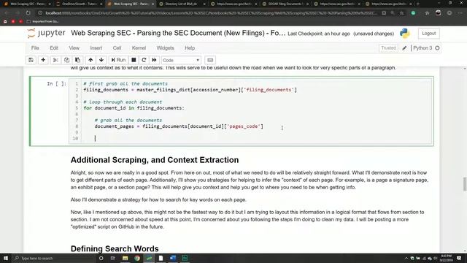467x263 pixels.
Task: Click the kernel idle circle indicator
Action: (x=437, y=48)
